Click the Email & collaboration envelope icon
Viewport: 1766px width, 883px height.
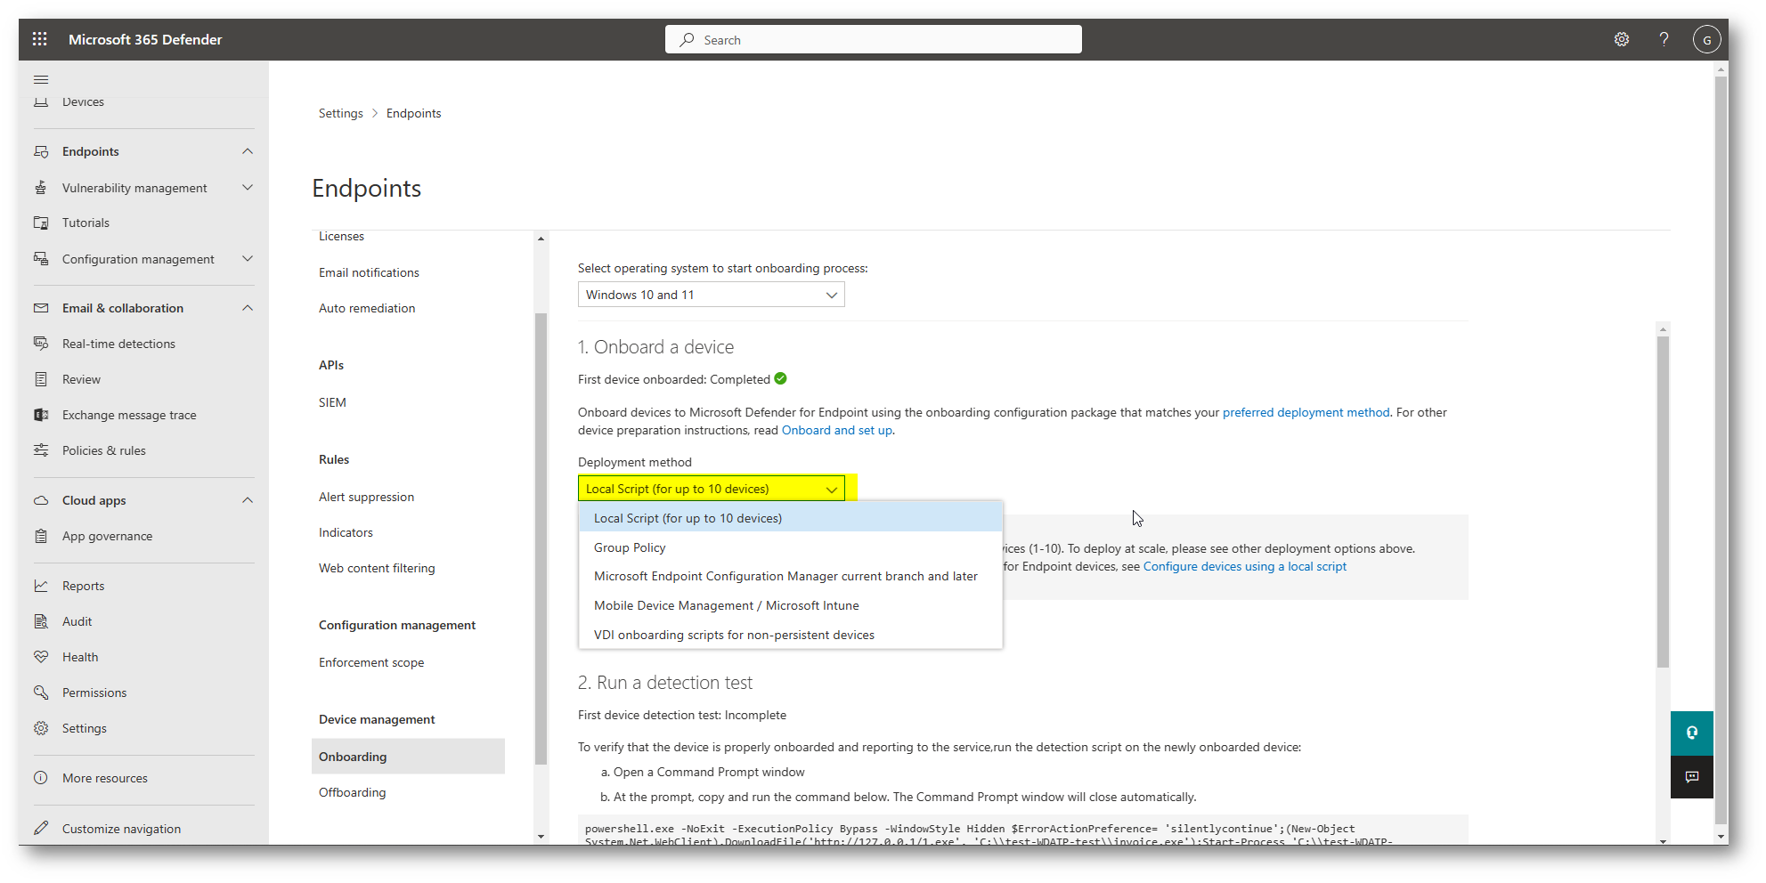click(x=41, y=308)
